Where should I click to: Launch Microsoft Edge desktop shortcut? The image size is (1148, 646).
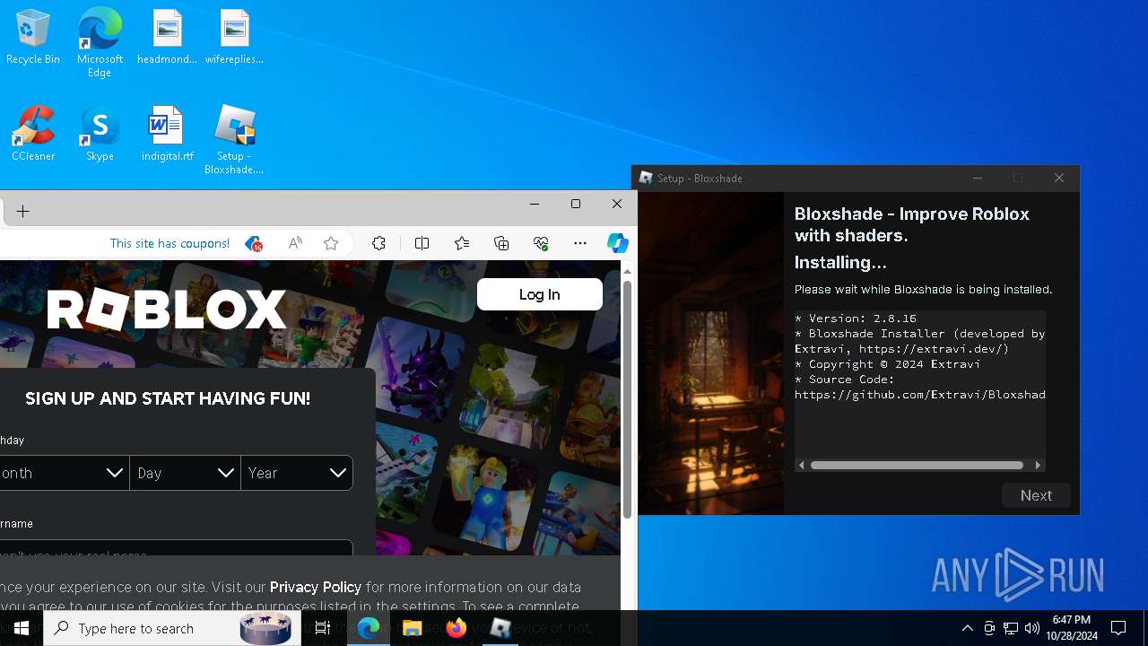(x=100, y=43)
